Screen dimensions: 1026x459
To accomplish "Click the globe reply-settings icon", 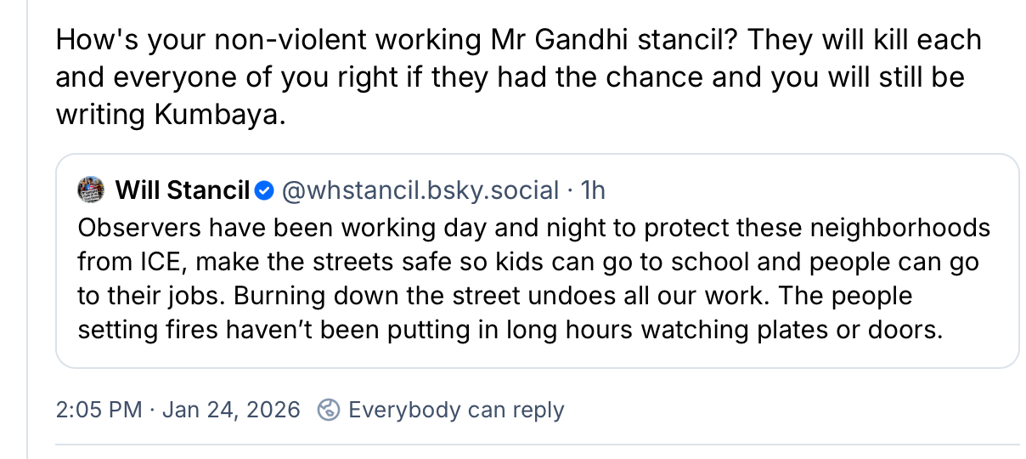I will coord(328,410).
